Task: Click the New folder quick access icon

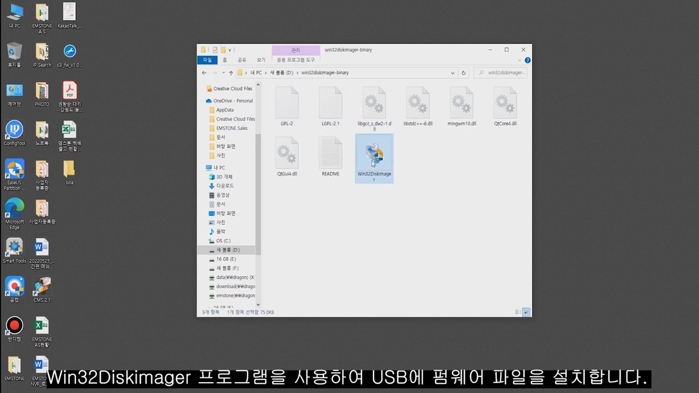Action: click(223, 50)
